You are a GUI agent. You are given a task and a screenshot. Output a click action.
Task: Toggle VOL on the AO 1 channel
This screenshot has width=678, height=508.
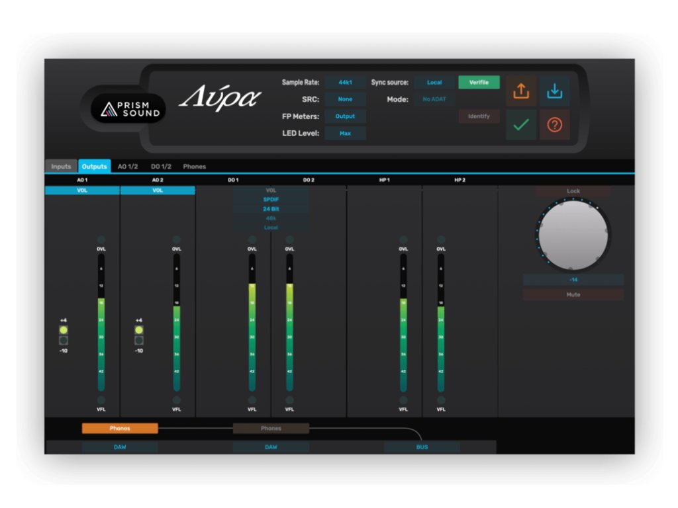click(x=82, y=190)
